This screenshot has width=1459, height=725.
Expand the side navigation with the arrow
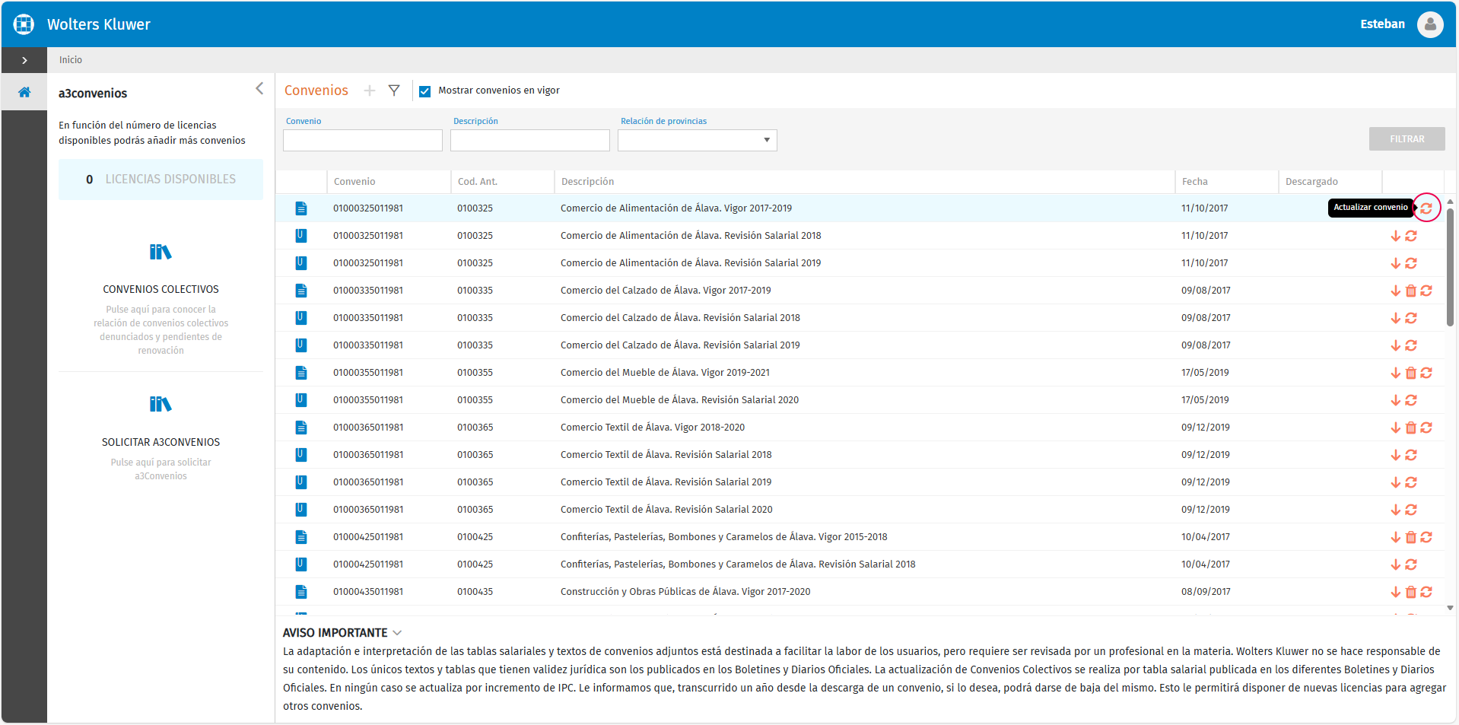(x=24, y=60)
